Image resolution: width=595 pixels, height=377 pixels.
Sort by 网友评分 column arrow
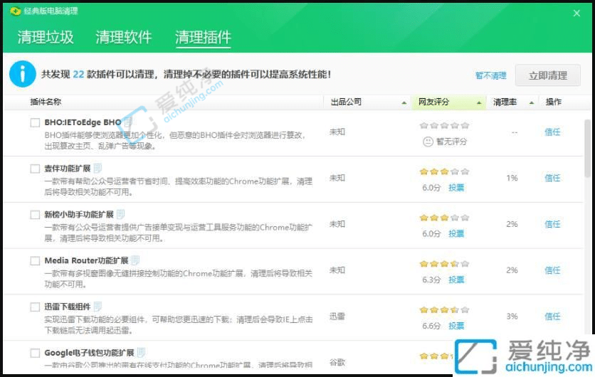click(x=479, y=102)
